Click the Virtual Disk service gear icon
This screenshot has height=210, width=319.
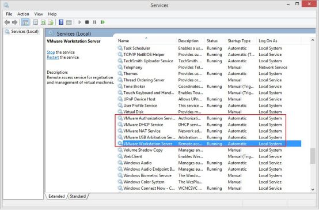click(x=120, y=112)
